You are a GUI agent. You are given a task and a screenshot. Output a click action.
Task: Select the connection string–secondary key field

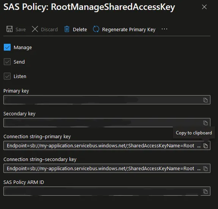tap(107, 168)
